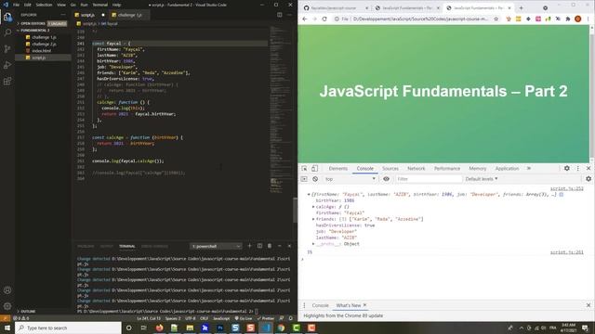Viewport: 595px width, 334px height.
Task: Open the Default levels dropdown
Action: 482,179
